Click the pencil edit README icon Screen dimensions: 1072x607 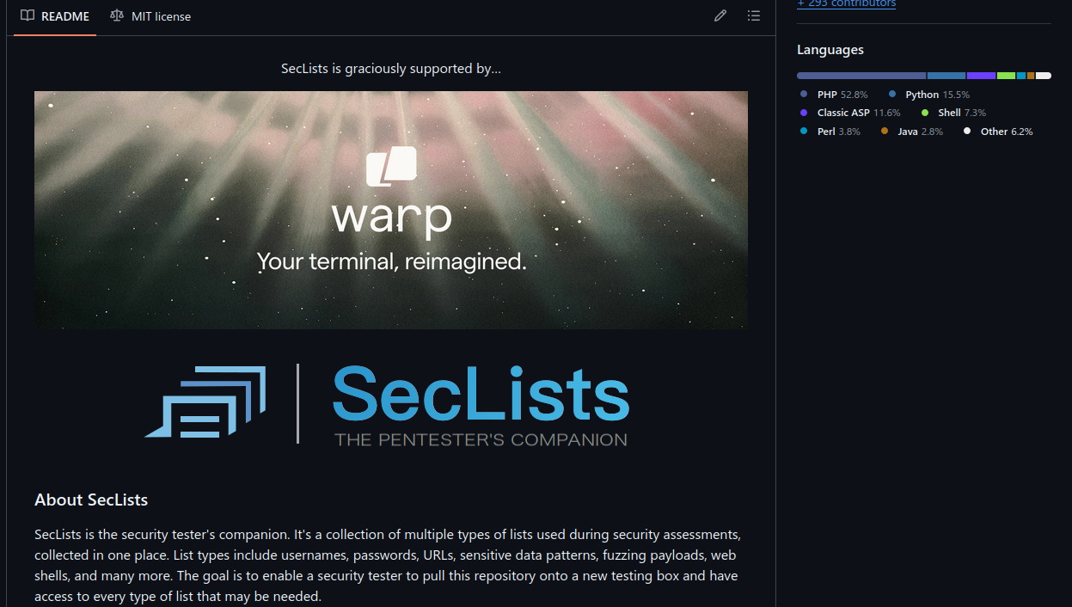point(720,16)
